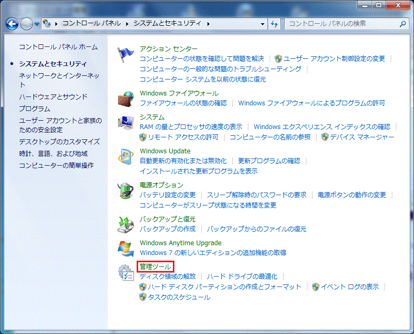Click the Backup and Restore icon

pos(126,225)
